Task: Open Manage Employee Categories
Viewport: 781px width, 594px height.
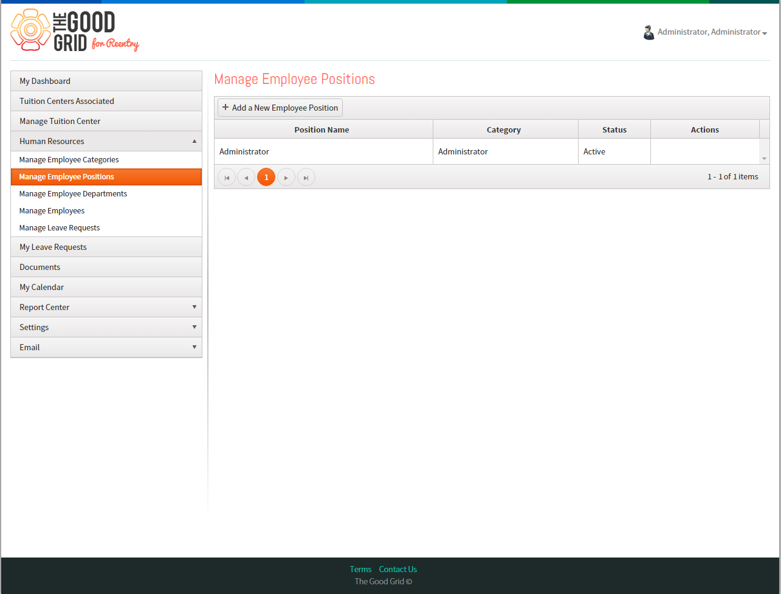Action: pos(106,160)
